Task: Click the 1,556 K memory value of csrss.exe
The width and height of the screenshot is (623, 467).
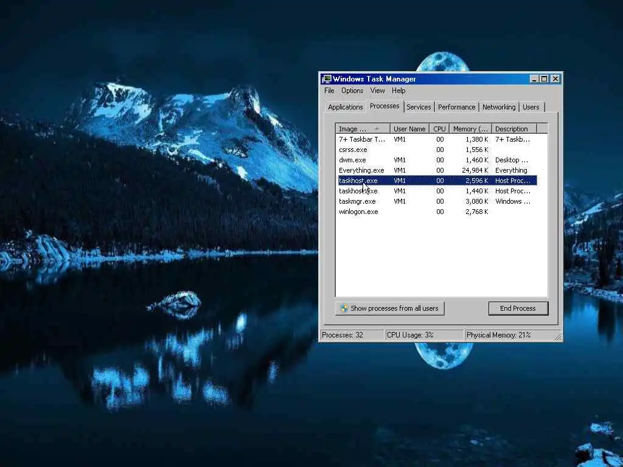Action: 477,150
